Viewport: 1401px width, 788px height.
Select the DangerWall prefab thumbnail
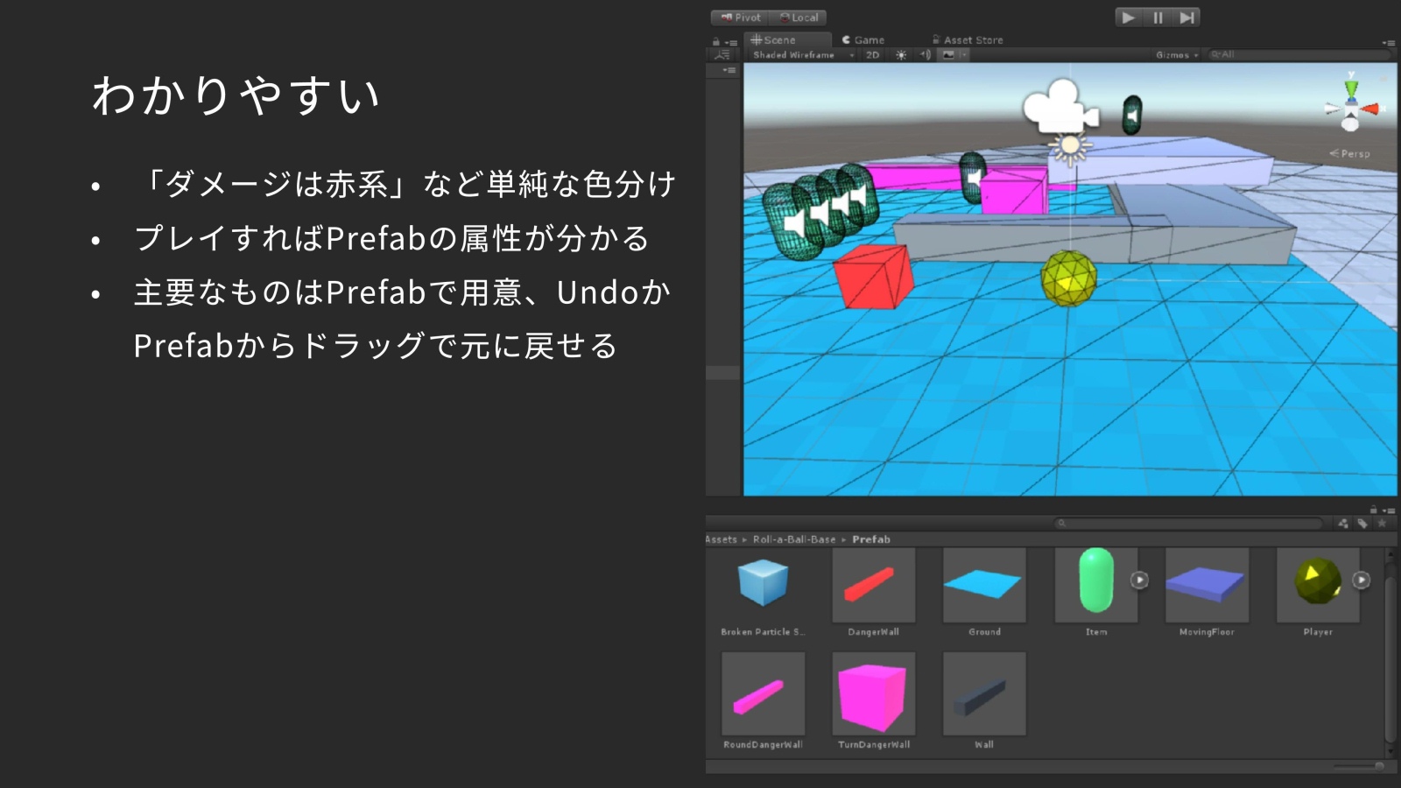[873, 586]
